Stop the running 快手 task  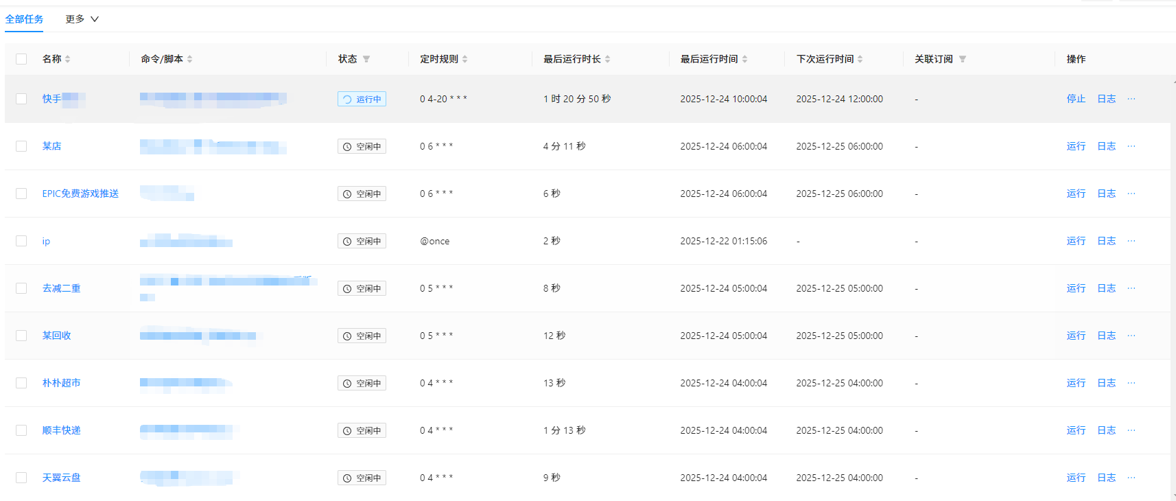click(x=1075, y=99)
